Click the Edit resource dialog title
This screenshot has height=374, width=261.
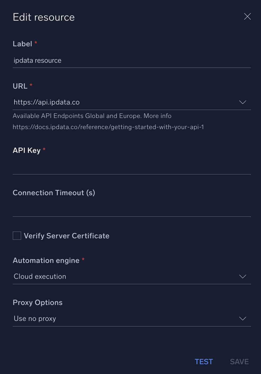(43, 17)
